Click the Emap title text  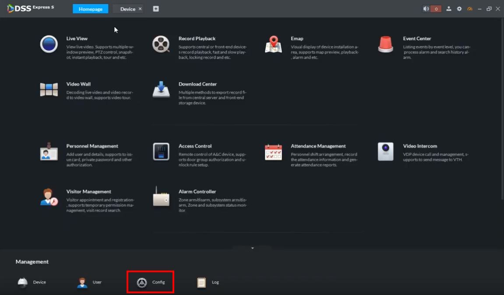point(297,38)
